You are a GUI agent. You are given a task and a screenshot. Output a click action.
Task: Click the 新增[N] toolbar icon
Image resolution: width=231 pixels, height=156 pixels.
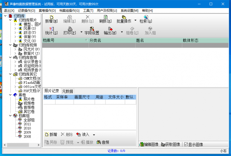point(51,19)
